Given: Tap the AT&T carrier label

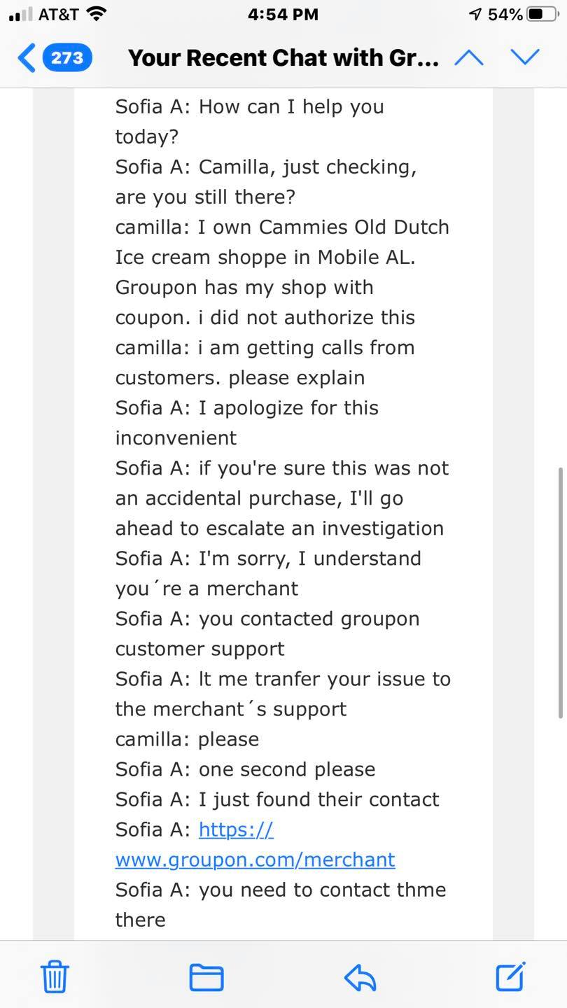Looking at the screenshot, I should coord(57,14).
